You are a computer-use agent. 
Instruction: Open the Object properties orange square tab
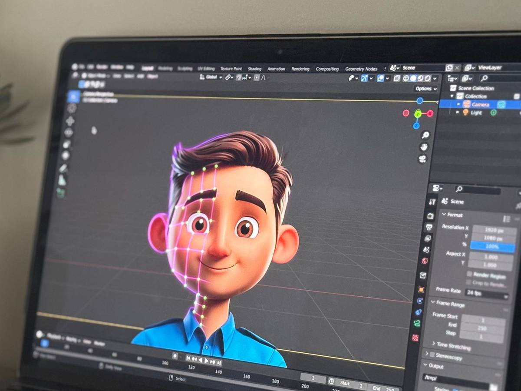(x=421, y=289)
